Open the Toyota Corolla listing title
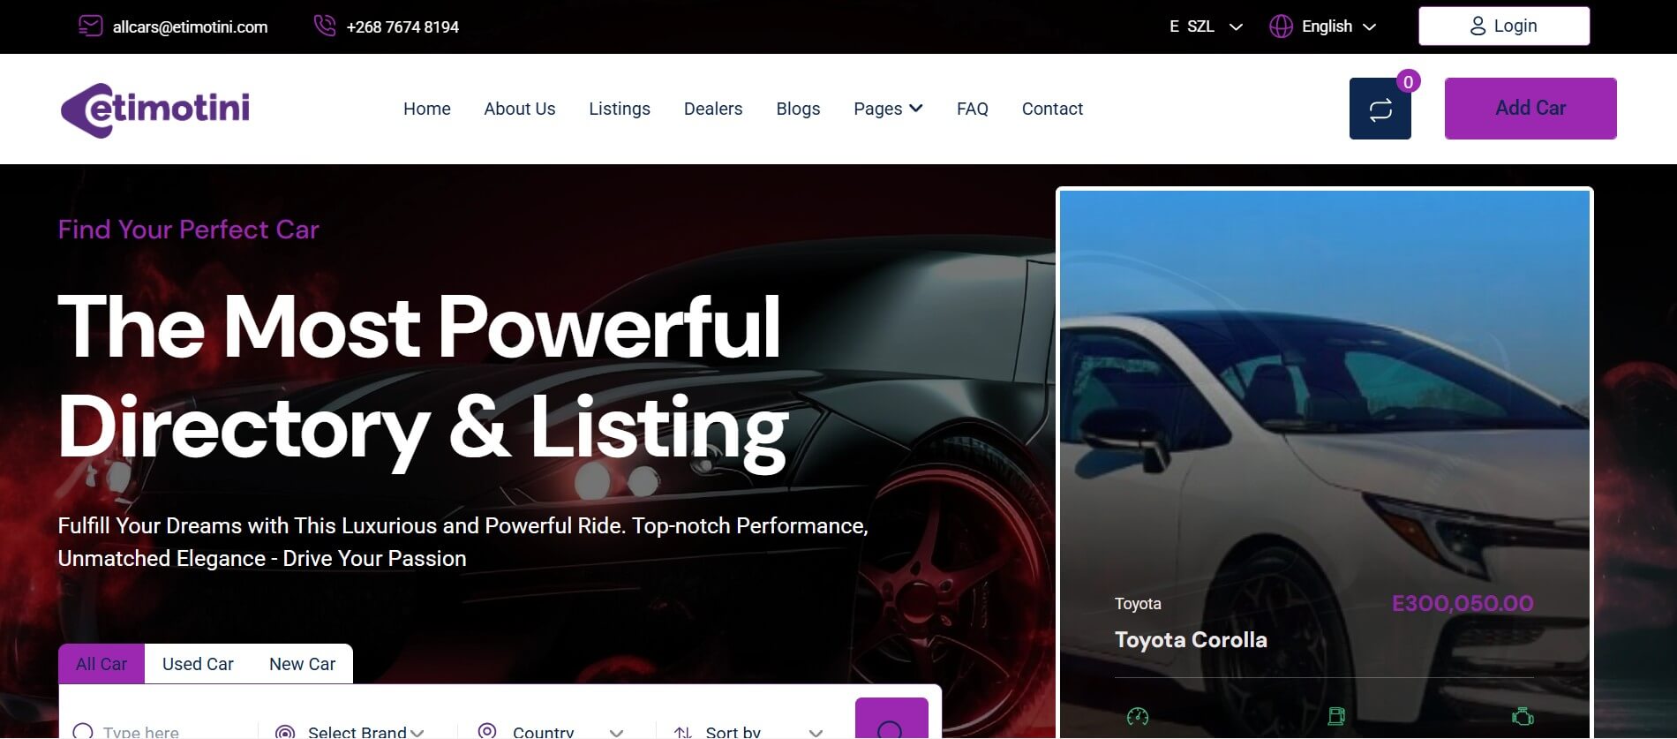The width and height of the screenshot is (1677, 739). pyautogui.click(x=1191, y=640)
